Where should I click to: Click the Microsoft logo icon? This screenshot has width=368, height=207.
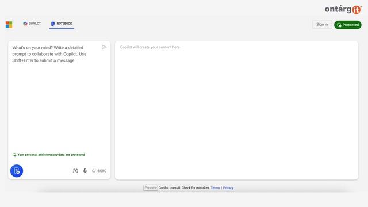[x=9, y=24]
